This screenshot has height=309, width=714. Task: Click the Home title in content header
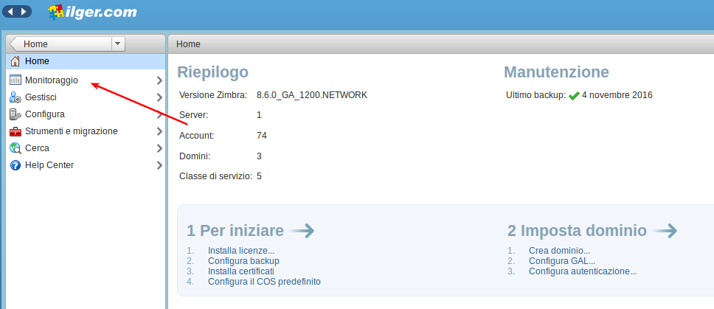pos(188,44)
